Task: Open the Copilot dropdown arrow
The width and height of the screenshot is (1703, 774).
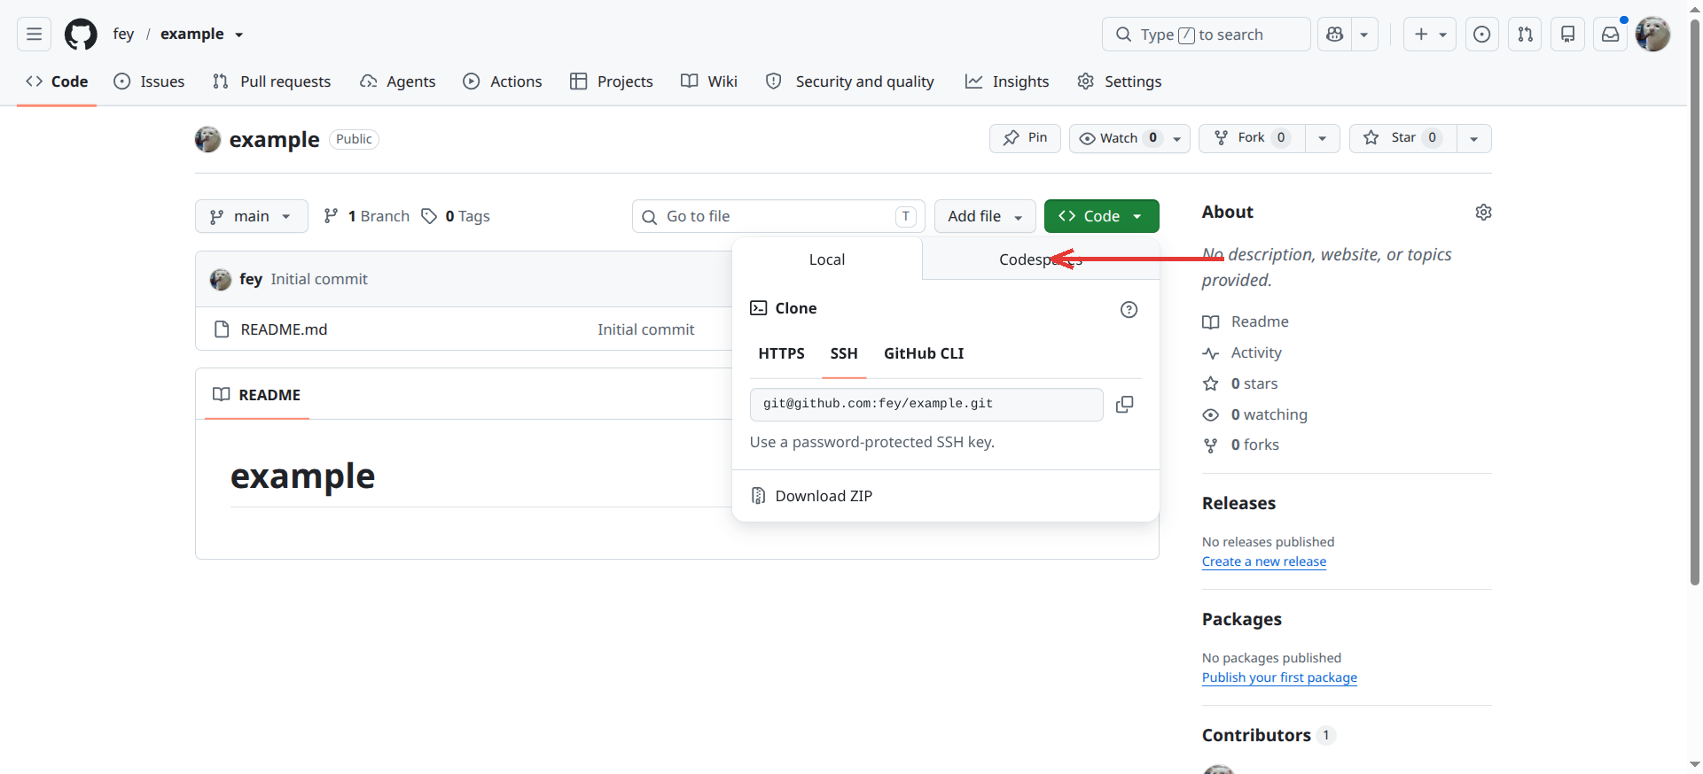Action: [x=1364, y=35]
